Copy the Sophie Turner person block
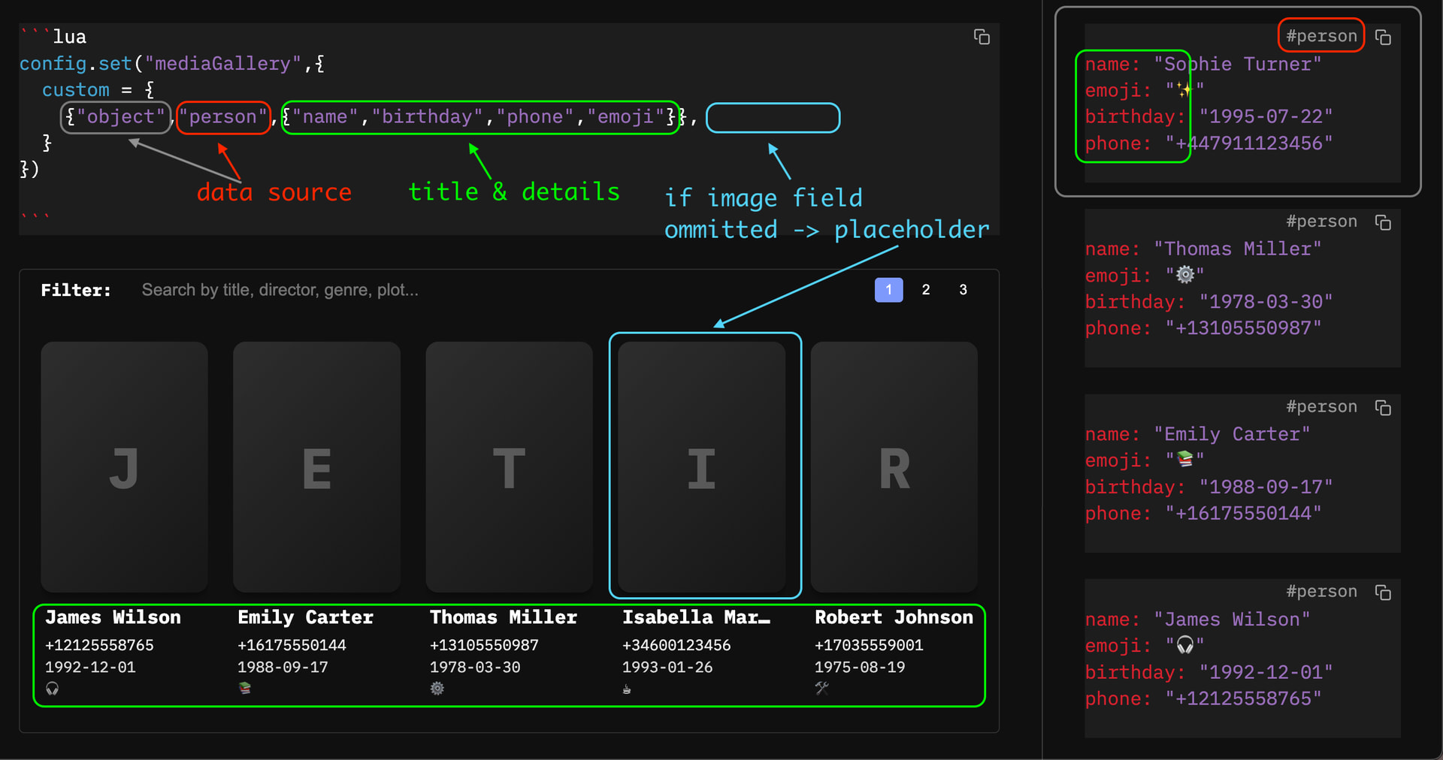This screenshot has width=1443, height=760. pyautogui.click(x=1383, y=37)
